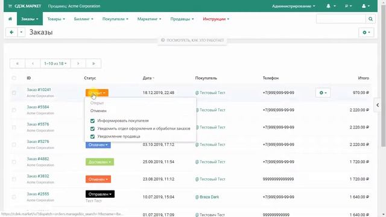Select checkbox for order #5276
Image resolution: width=386 pixels, height=217 pixels.
pyautogui.click(x=14, y=145)
